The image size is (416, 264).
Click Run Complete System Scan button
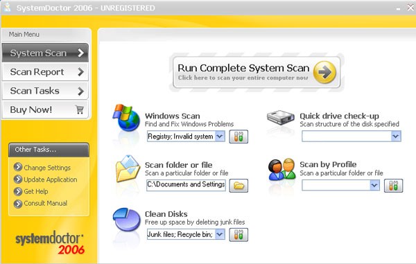pyautogui.click(x=257, y=72)
